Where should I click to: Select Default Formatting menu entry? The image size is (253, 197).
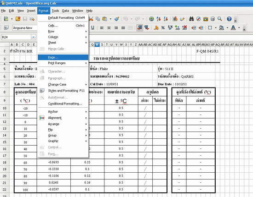[63, 18]
